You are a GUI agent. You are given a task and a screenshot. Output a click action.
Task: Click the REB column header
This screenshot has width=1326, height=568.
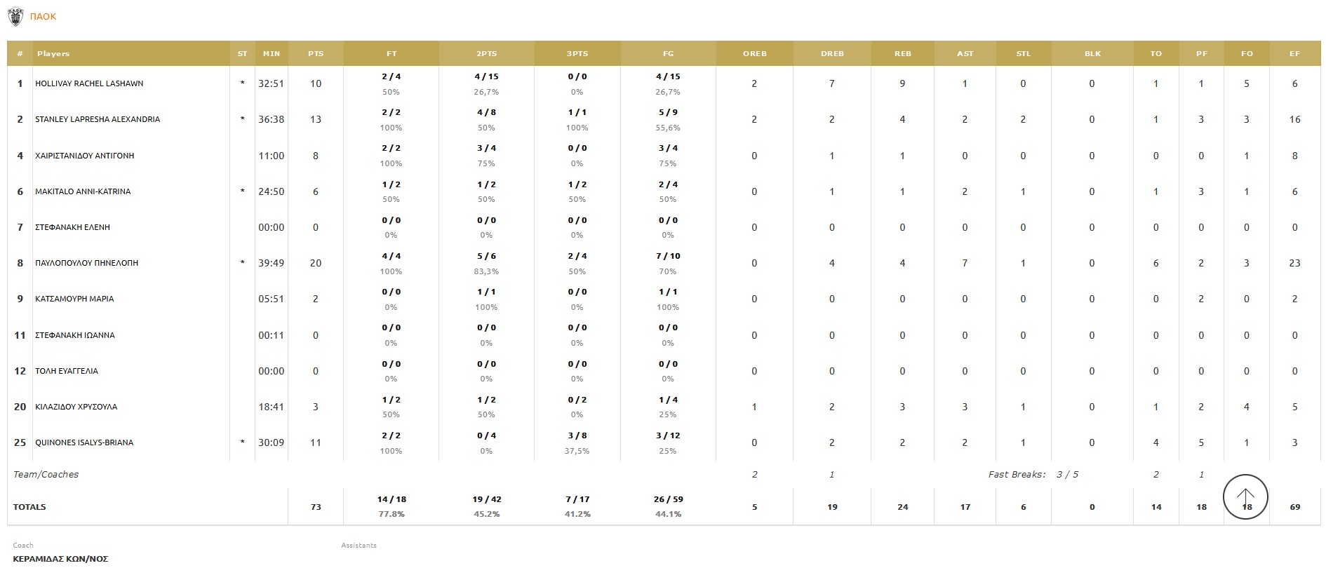click(903, 54)
